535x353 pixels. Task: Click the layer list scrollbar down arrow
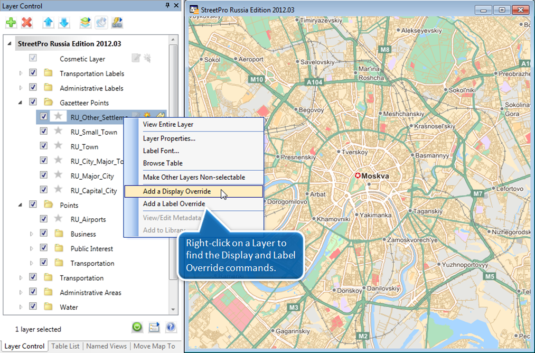(173, 309)
